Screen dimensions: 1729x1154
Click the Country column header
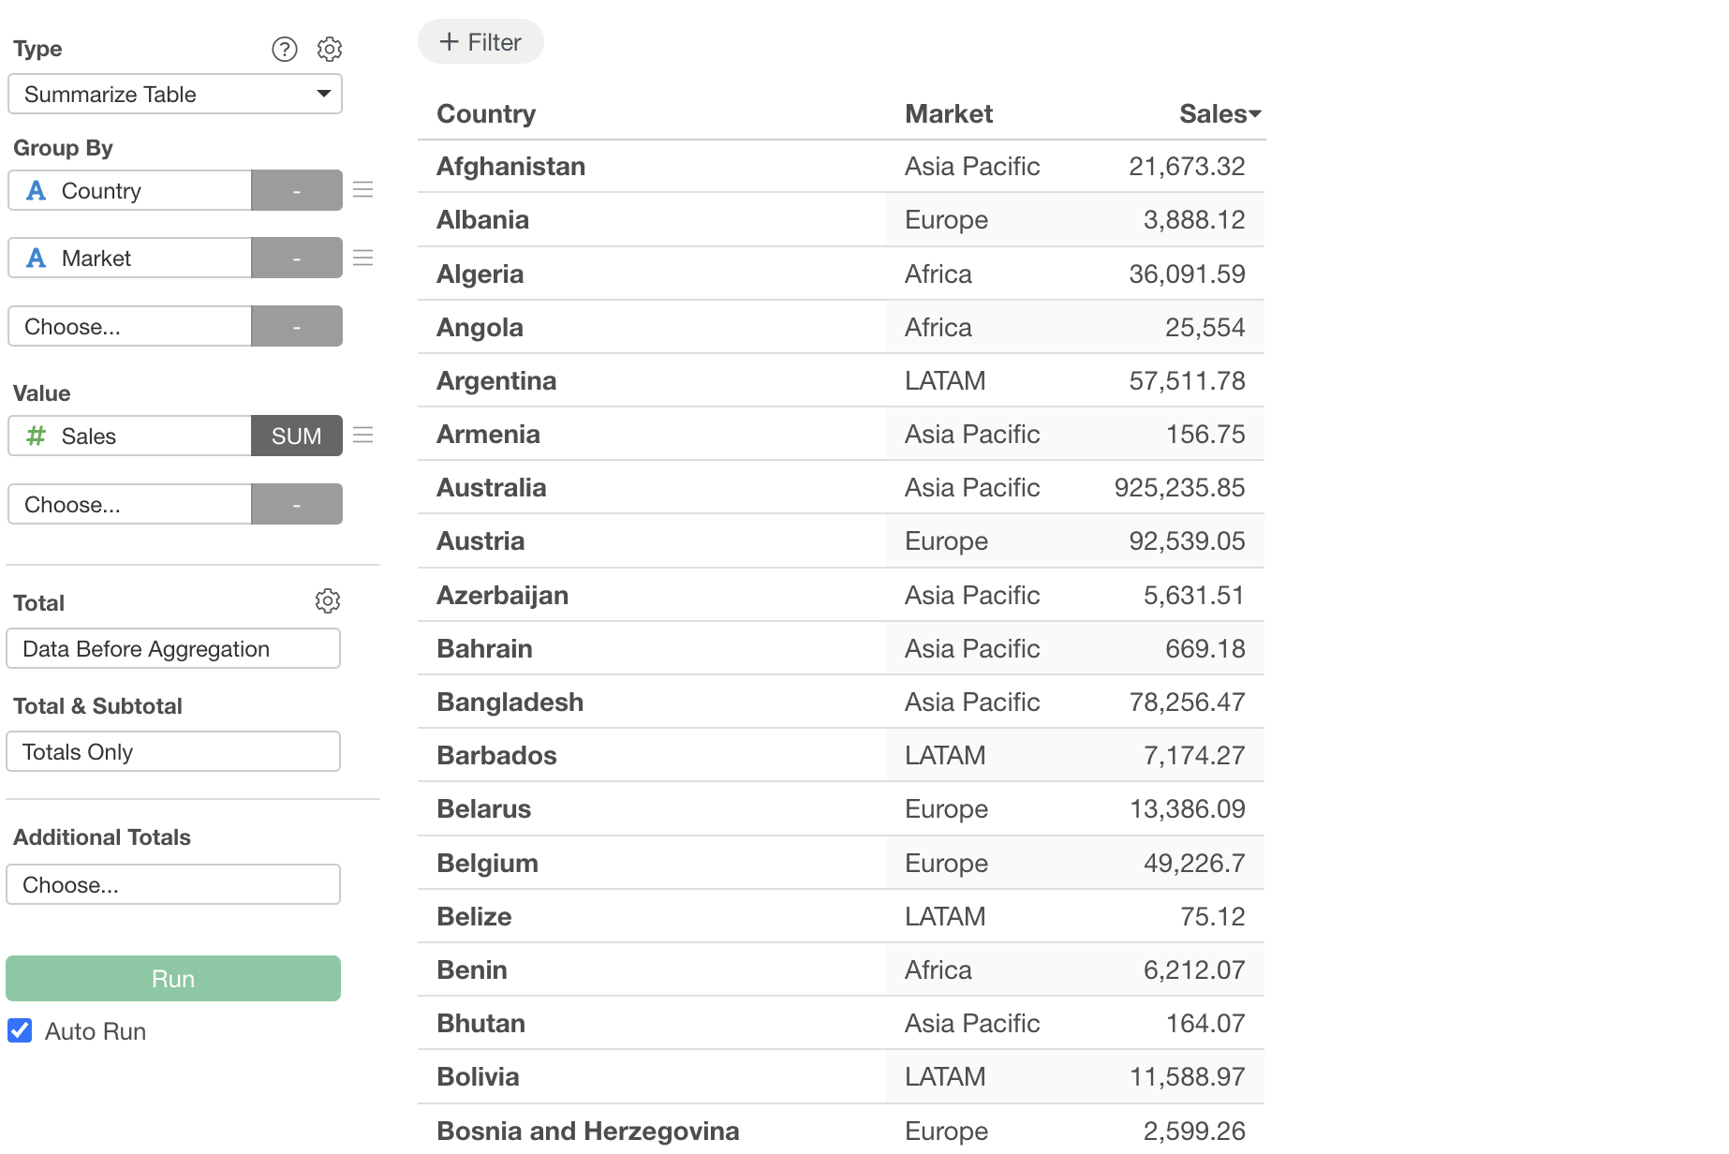click(x=486, y=114)
